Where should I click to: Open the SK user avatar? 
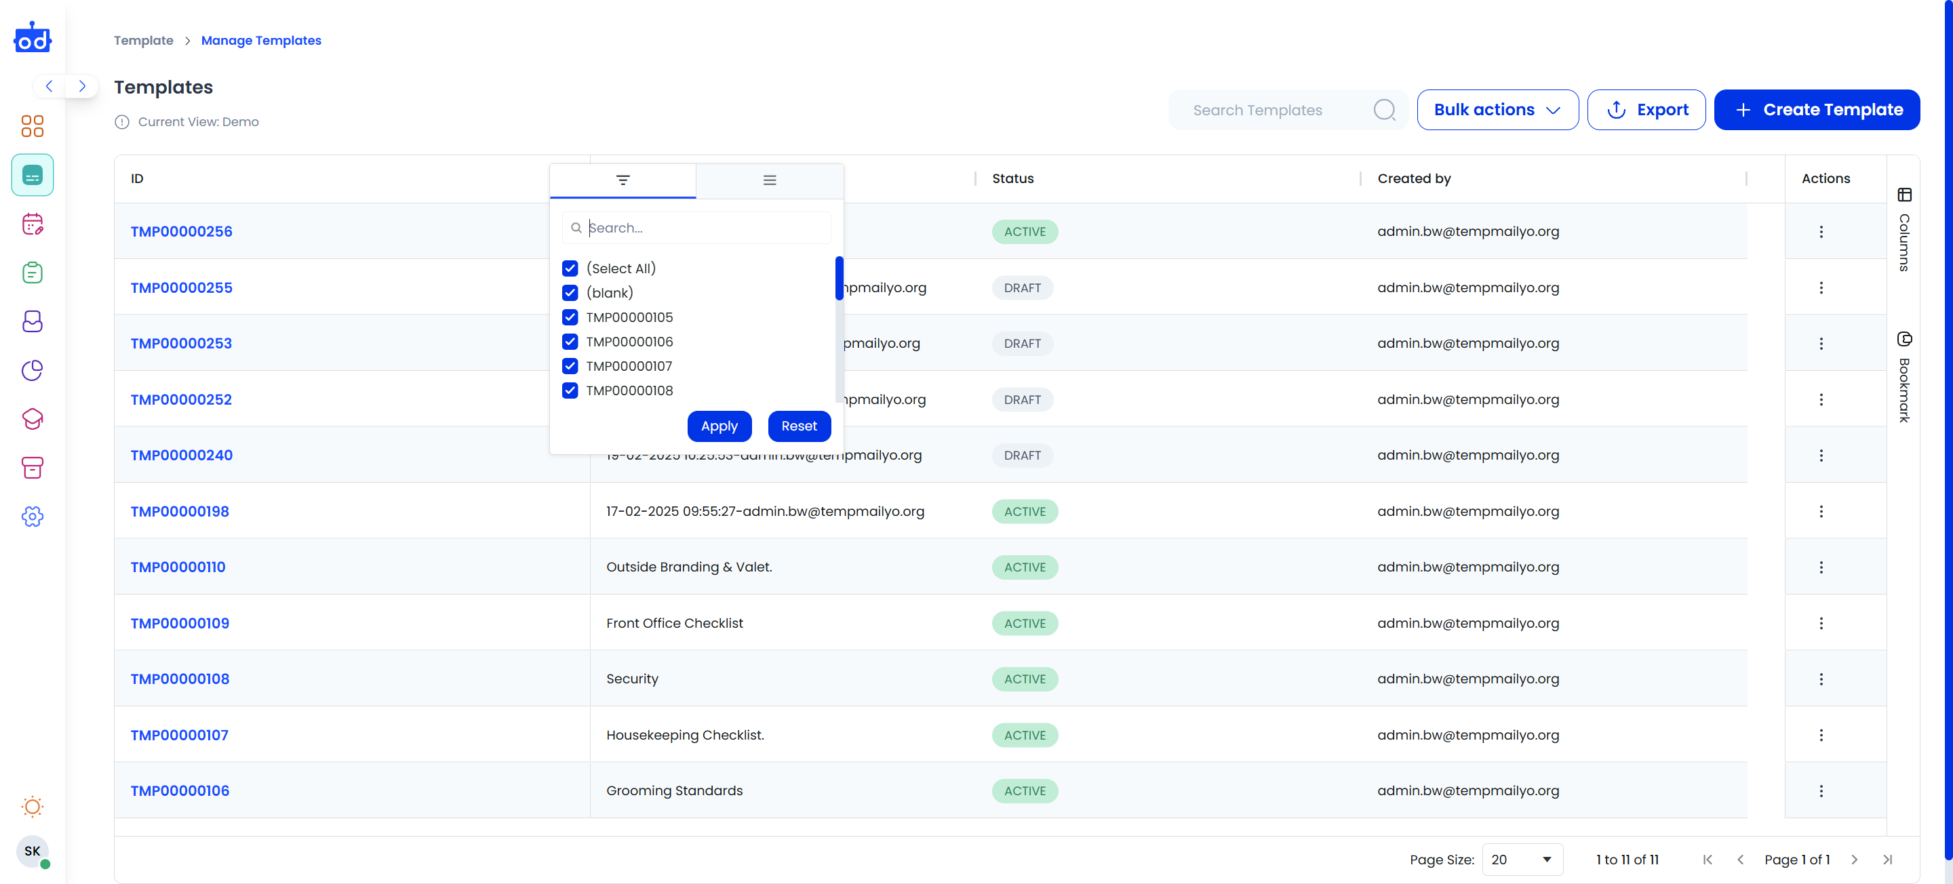tap(33, 851)
